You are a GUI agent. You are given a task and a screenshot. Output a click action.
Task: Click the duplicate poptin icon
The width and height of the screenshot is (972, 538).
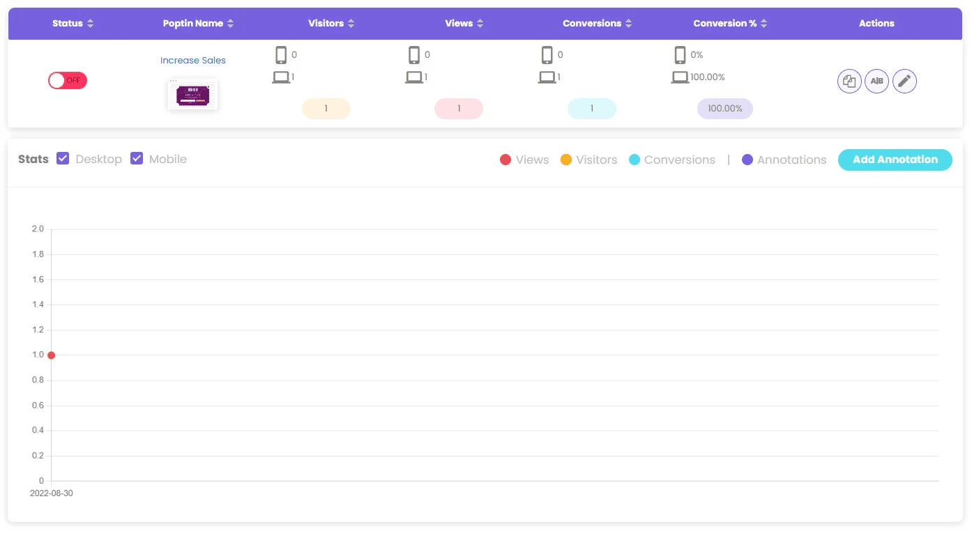[849, 82]
